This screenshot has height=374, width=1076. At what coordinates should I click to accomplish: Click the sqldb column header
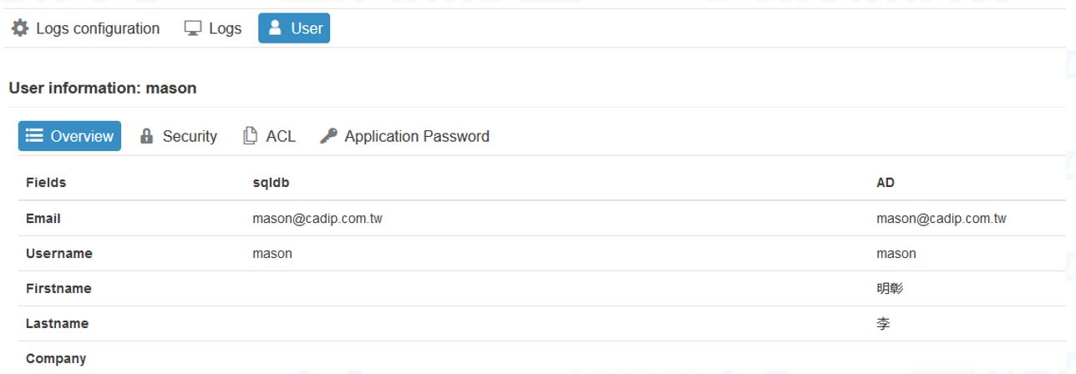tap(271, 183)
